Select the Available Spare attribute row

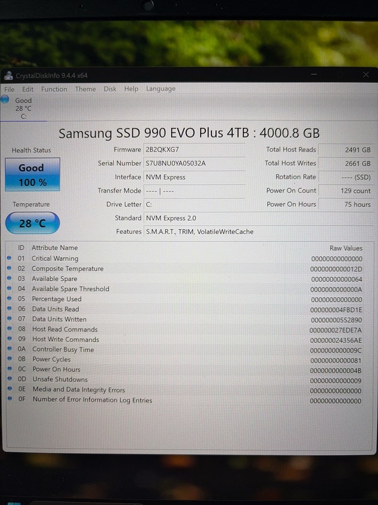click(x=185, y=279)
